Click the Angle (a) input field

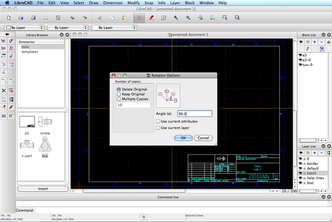click(195, 113)
